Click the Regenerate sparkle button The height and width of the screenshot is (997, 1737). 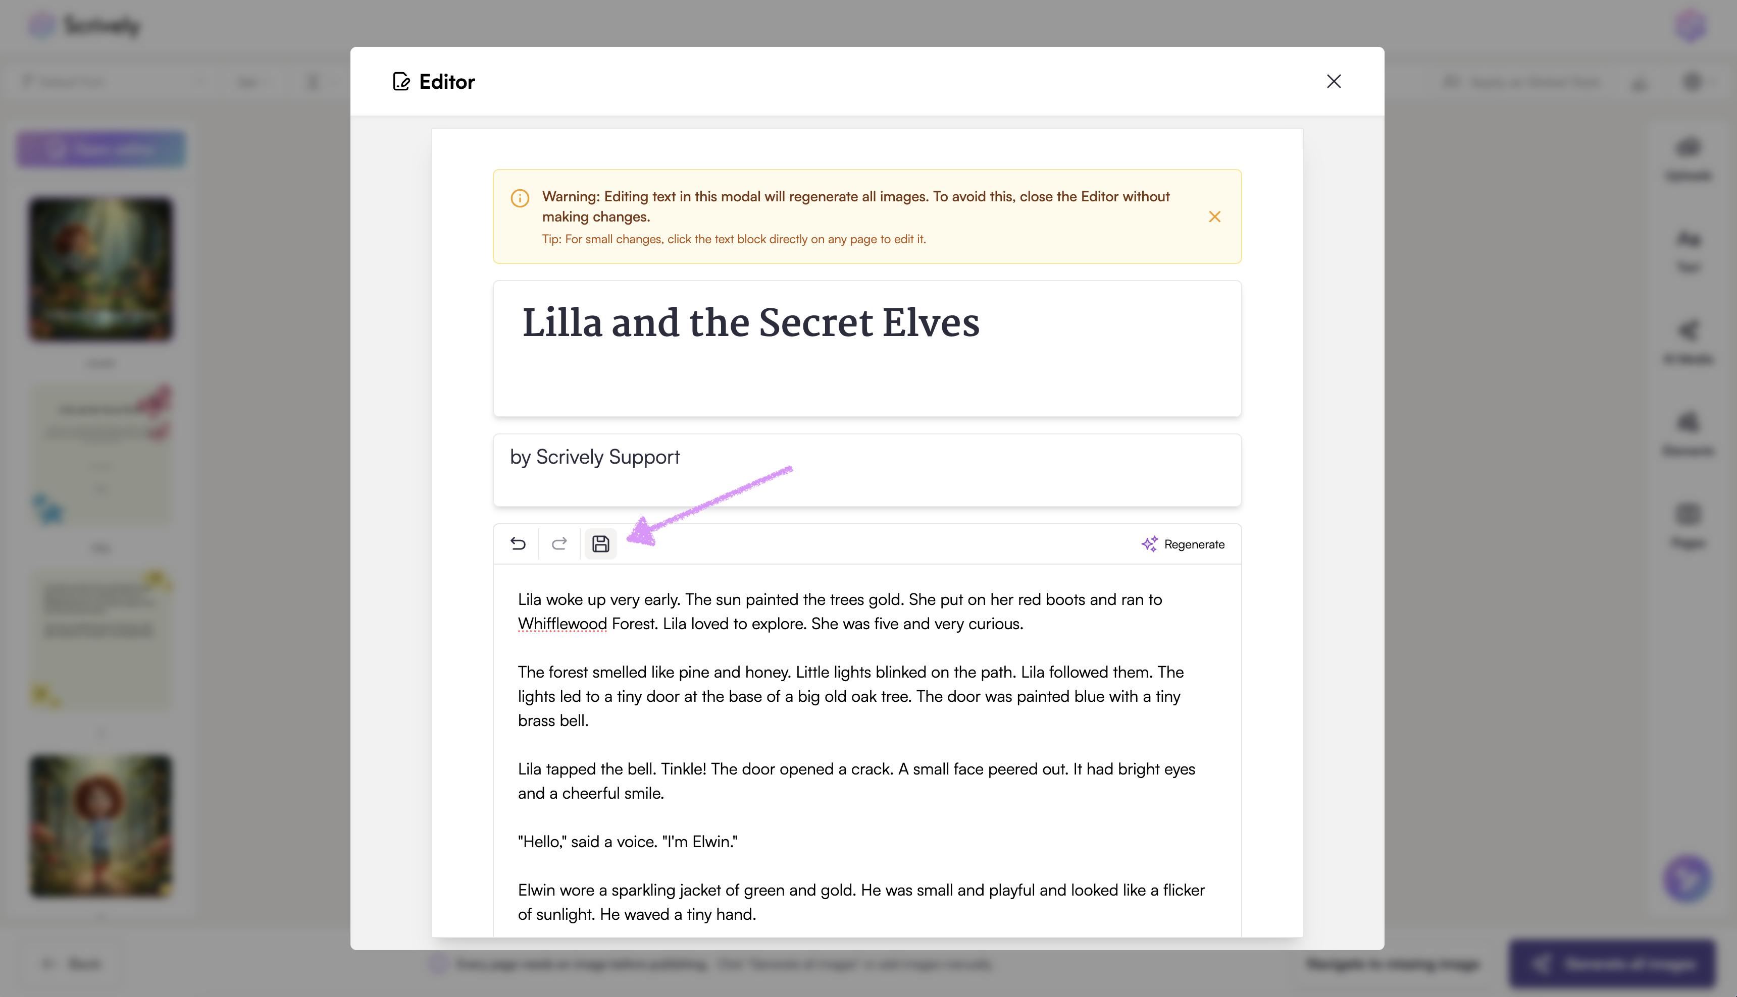tap(1184, 544)
